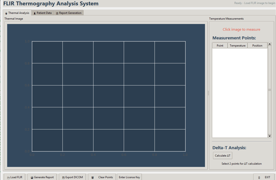276x180 pixels.
Task: Click the Export DICOM button
Action: point(72,177)
